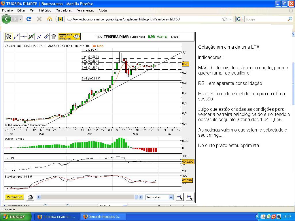This screenshot has height=221, width=295.
Task: Click the RSI 14 indicator label
Action: click(9, 158)
